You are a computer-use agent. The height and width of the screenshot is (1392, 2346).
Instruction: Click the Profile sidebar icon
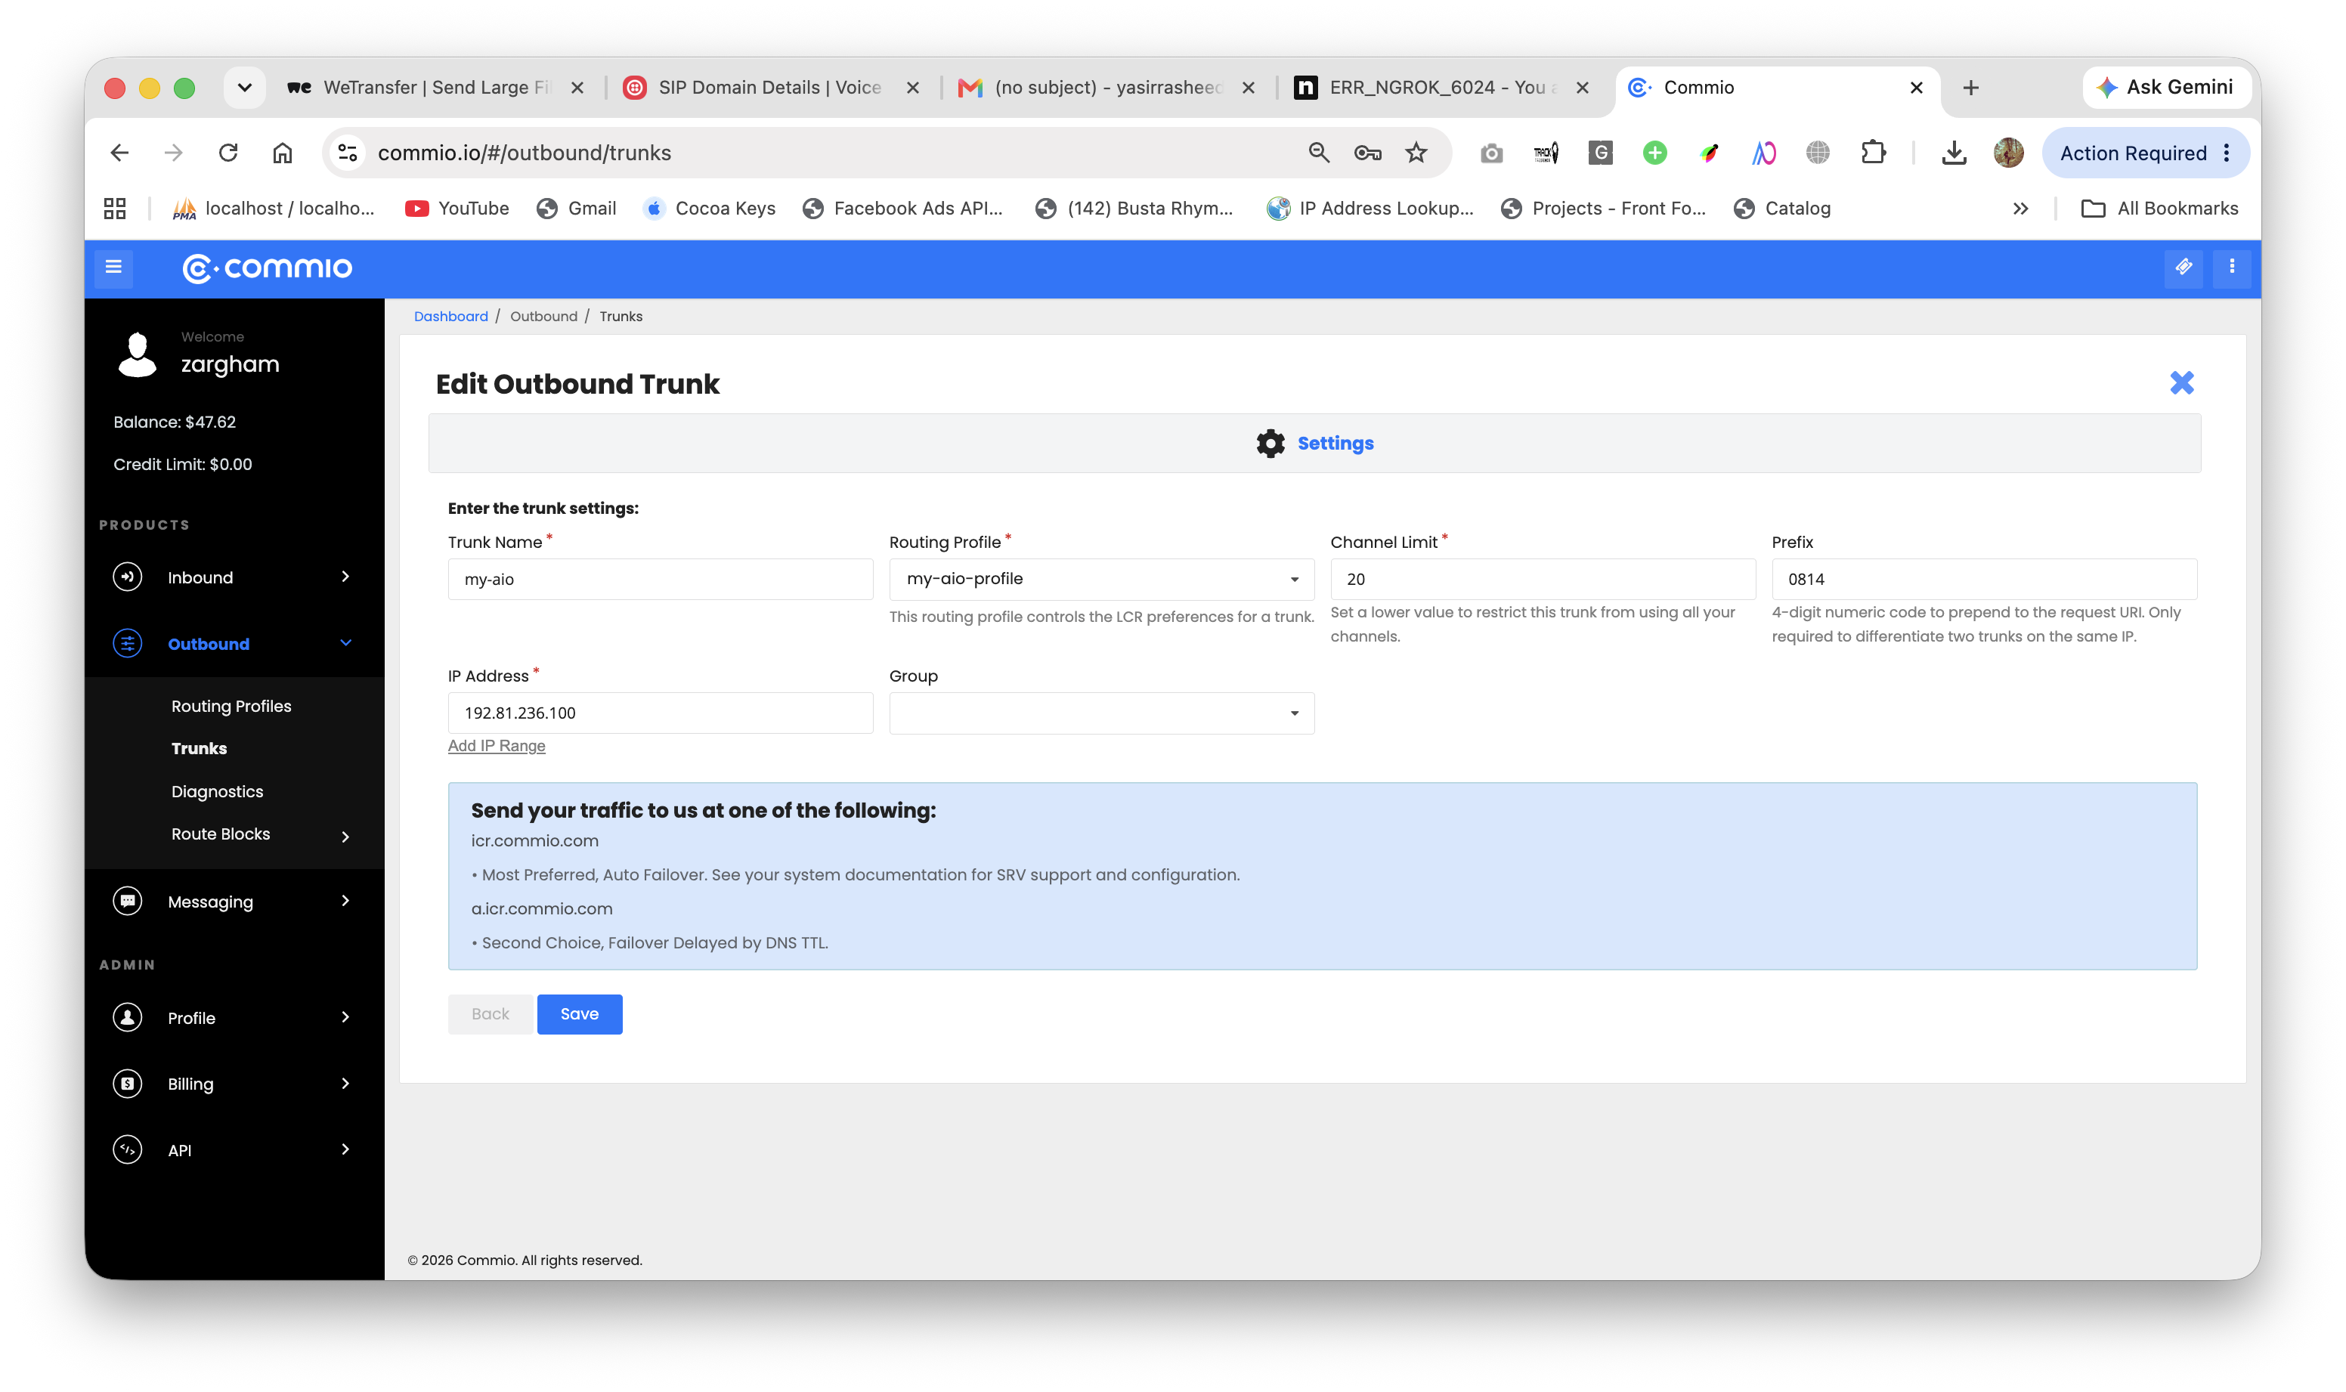128,1017
